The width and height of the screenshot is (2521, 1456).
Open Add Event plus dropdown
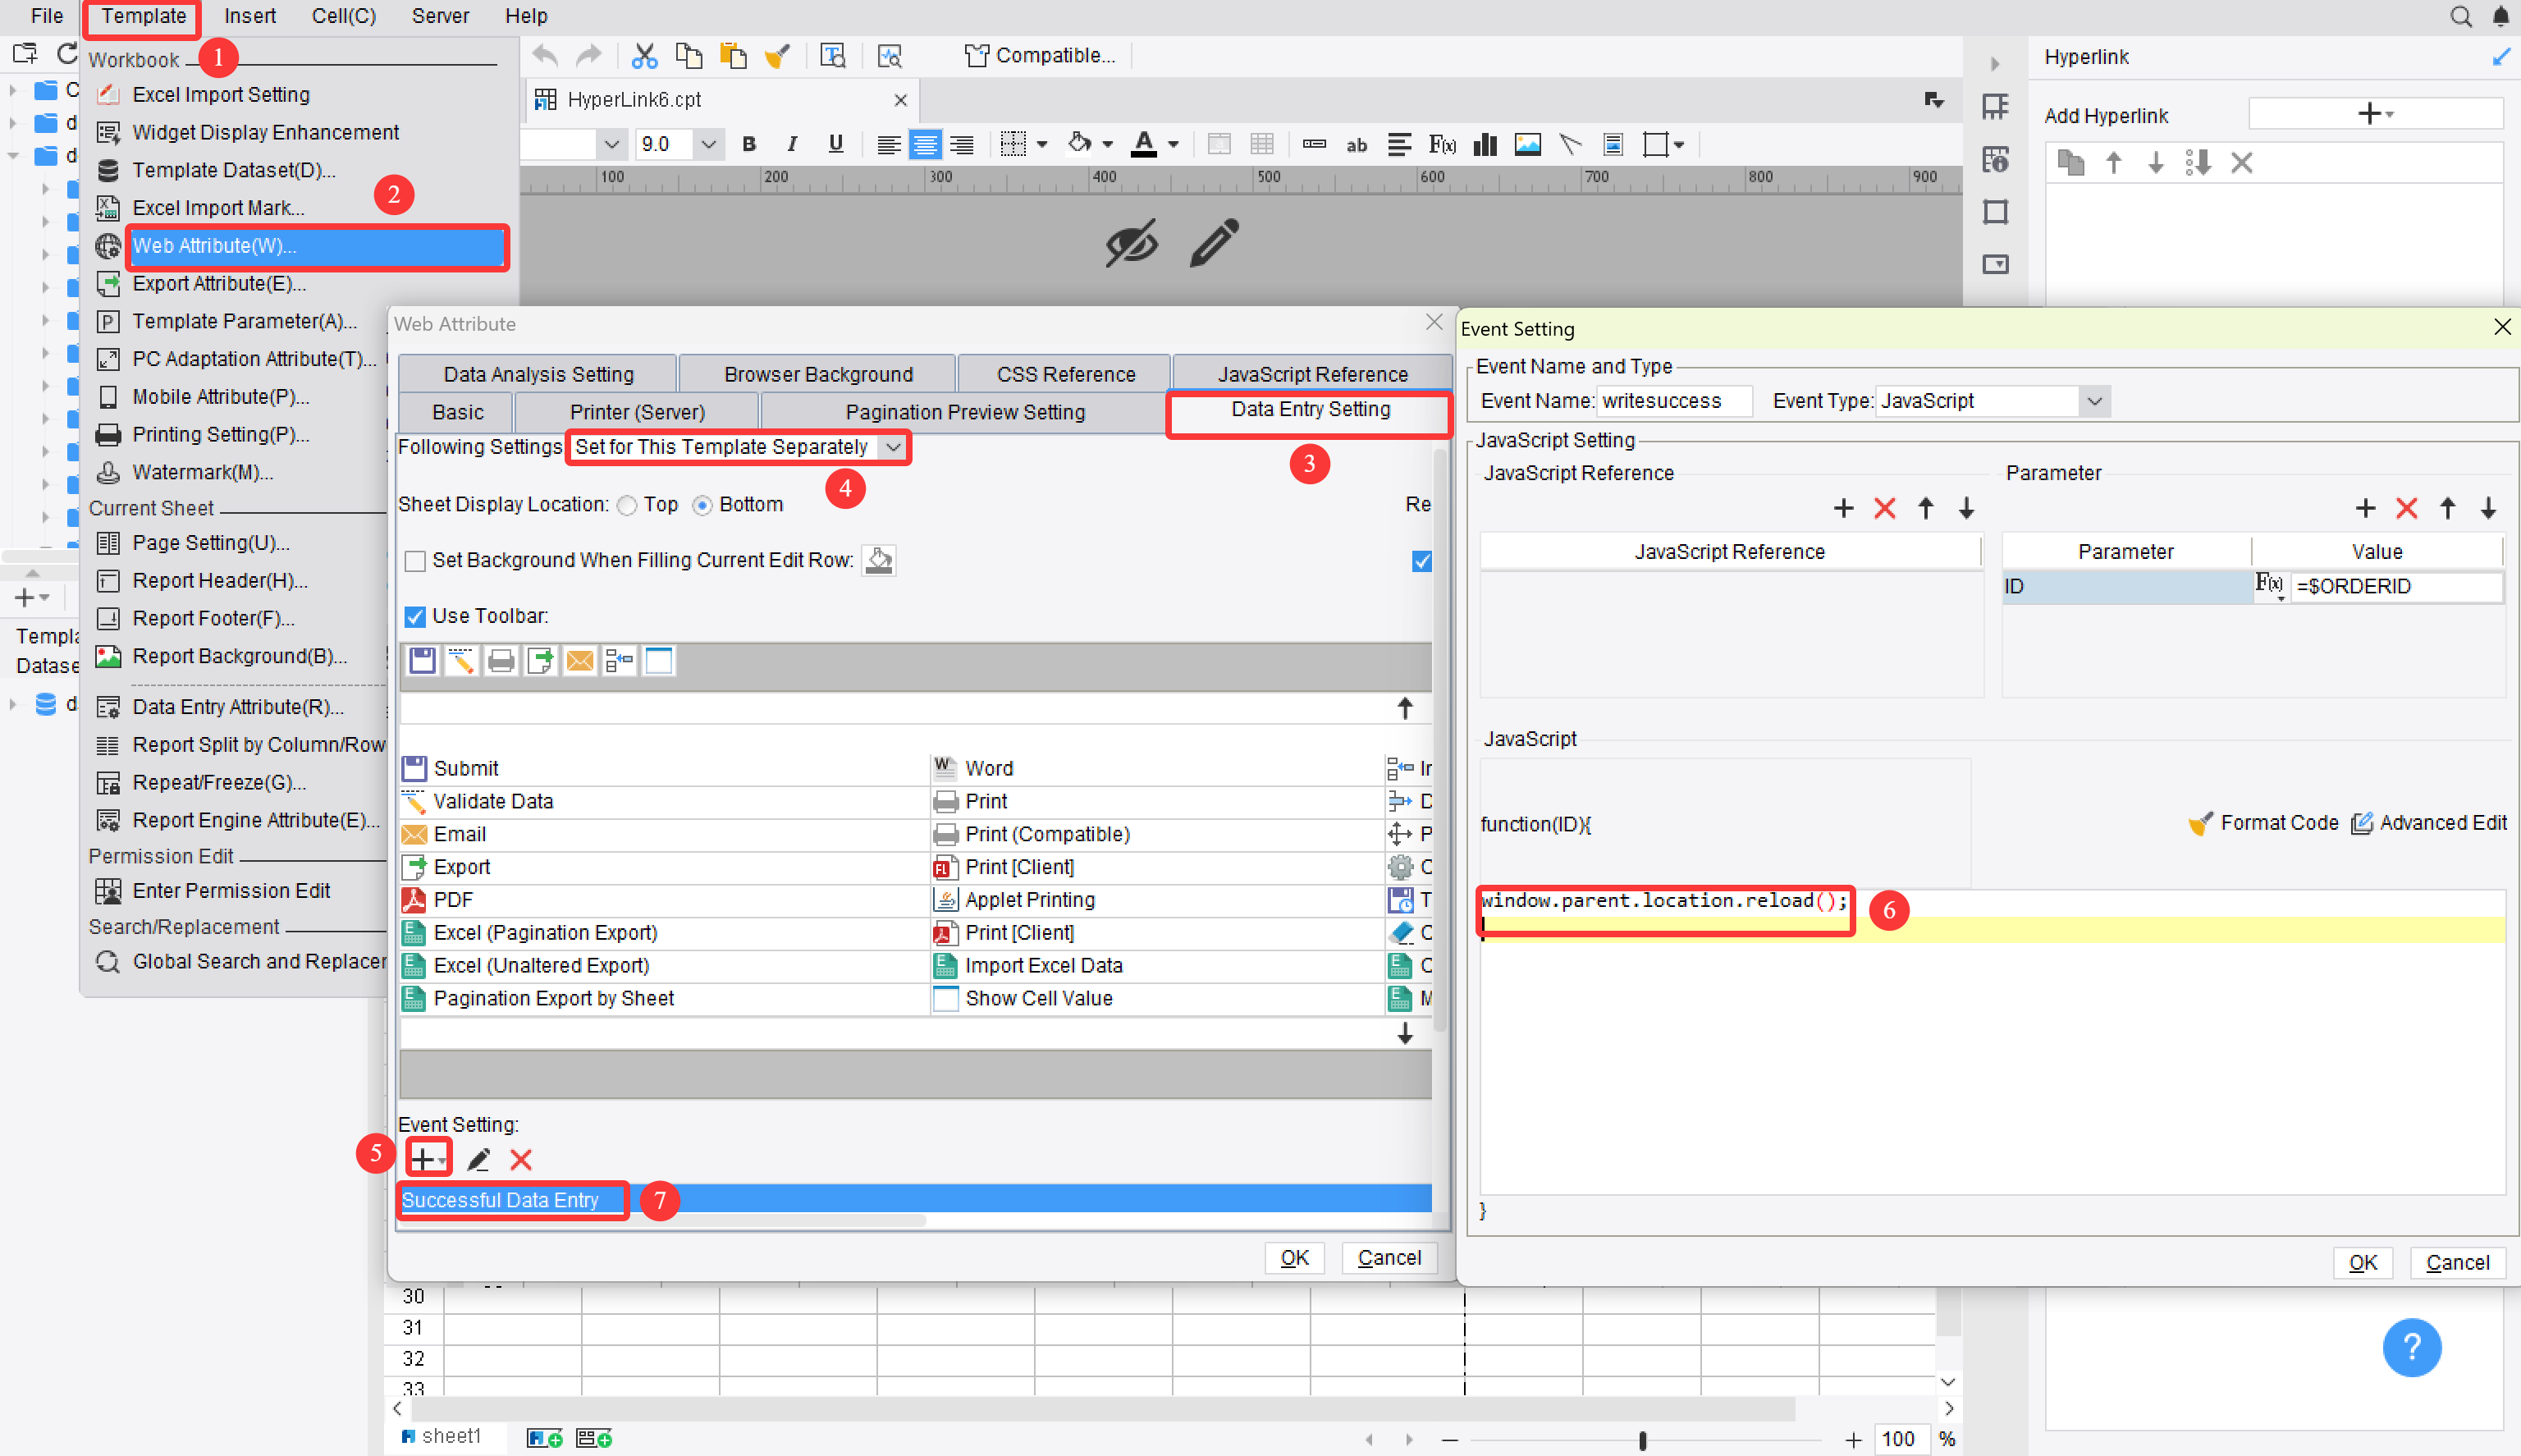click(x=429, y=1159)
